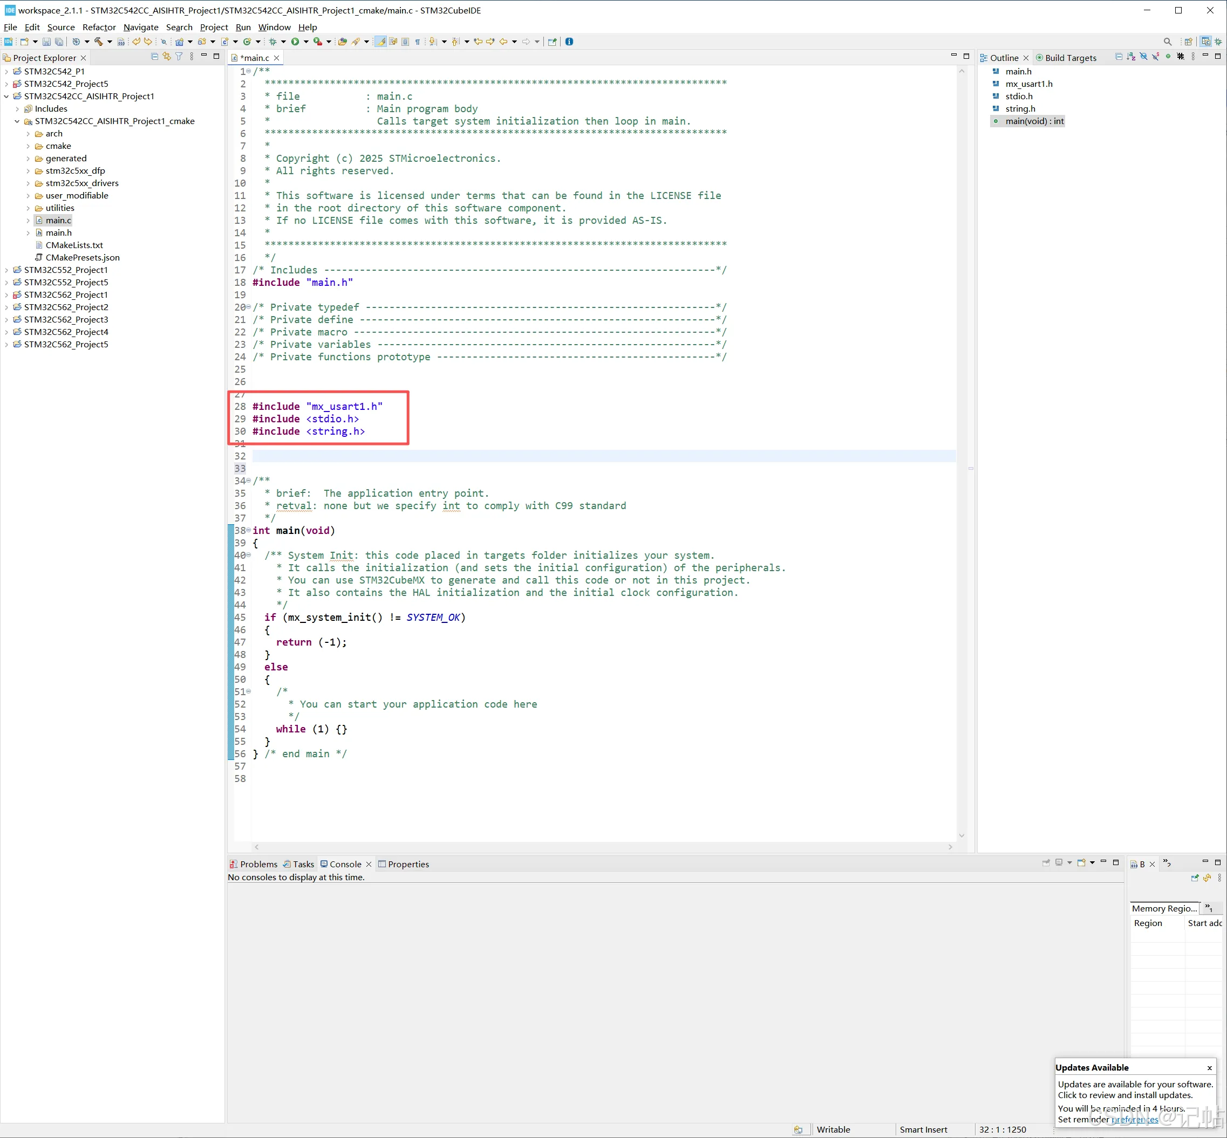
Task: Click the Save icon in the toolbar
Action: [x=46, y=42]
